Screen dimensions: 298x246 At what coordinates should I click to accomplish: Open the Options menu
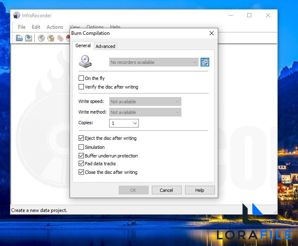pos(95,27)
